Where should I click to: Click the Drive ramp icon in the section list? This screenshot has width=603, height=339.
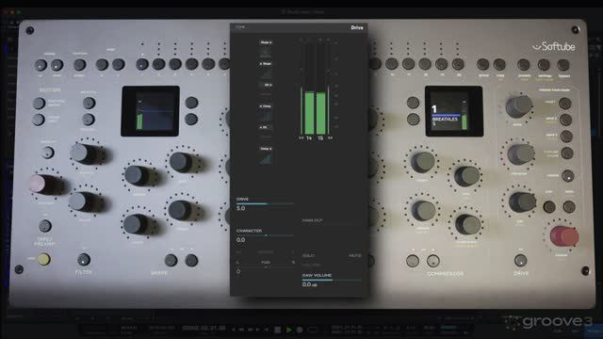tap(266, 159)
